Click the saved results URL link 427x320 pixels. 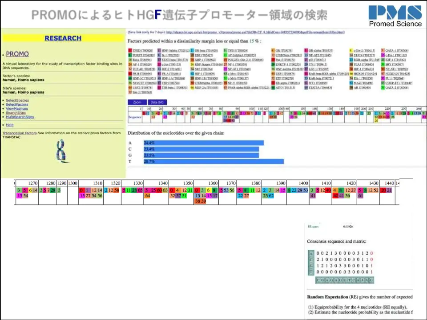(x=255, y=32)
